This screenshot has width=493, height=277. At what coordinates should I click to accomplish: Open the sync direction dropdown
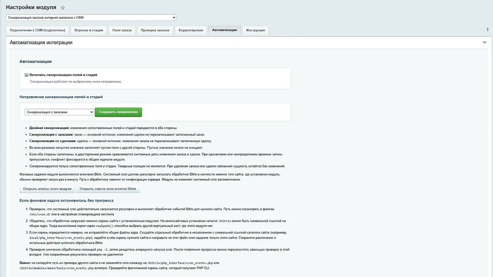click(59, 112)
